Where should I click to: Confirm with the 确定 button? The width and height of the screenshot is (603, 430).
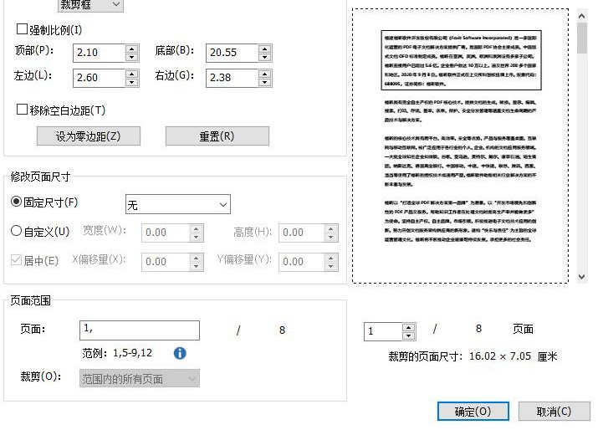(x=473, y=412)
